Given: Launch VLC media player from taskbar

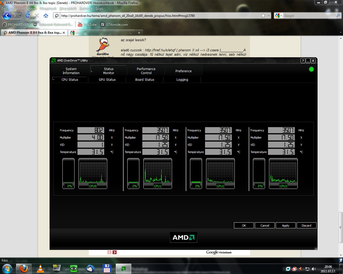Looking at the screenshot, I should tap(40, 268).
